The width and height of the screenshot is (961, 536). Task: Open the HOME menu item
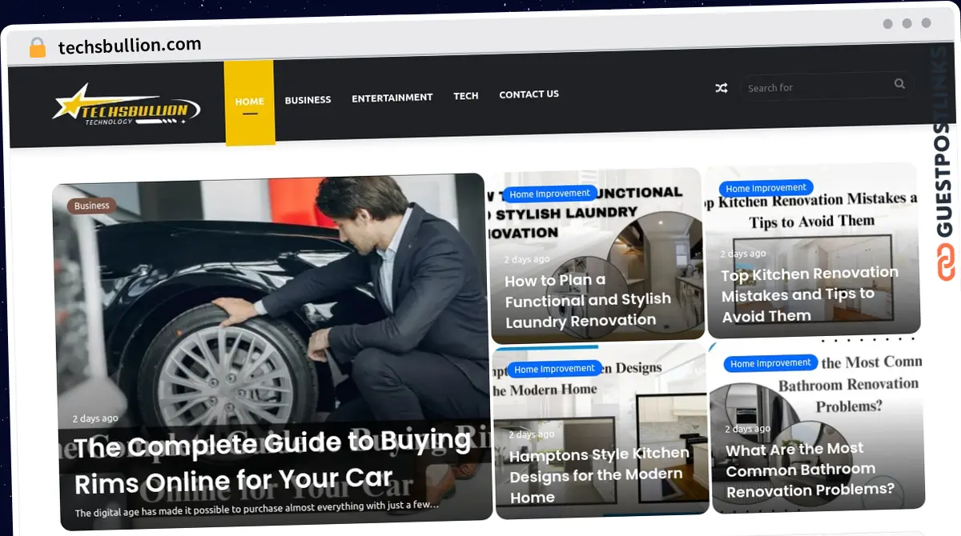(249, 102)
